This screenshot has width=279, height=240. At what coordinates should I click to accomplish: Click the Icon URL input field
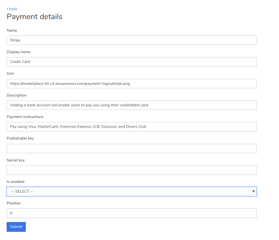[131, 84]
